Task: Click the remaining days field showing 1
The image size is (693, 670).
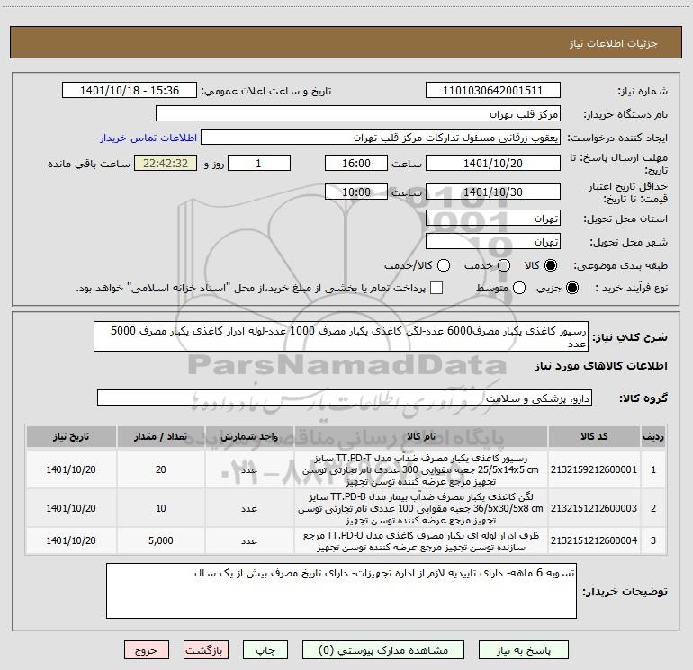Action: [259, 163]
